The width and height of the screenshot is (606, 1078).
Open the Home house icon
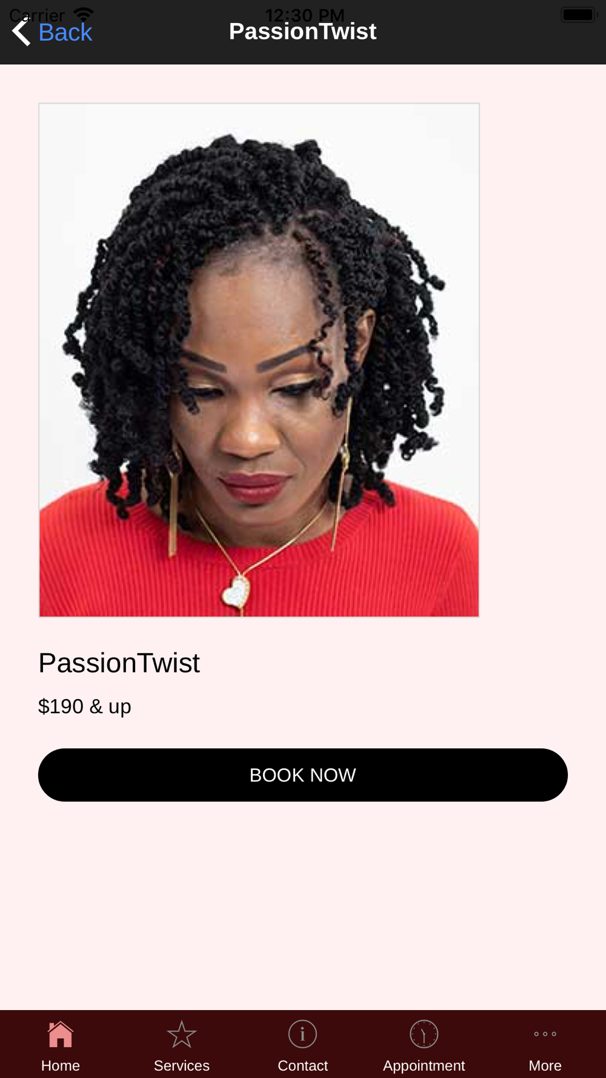click(x=61, y=1034)
